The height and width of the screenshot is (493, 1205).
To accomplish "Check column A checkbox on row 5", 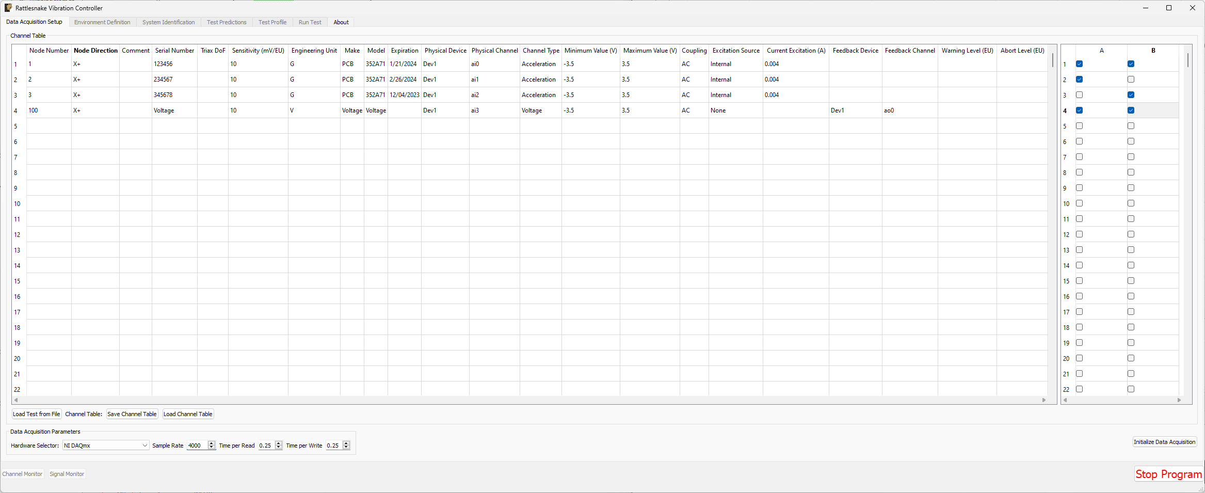I will [x=1080, y=125].
